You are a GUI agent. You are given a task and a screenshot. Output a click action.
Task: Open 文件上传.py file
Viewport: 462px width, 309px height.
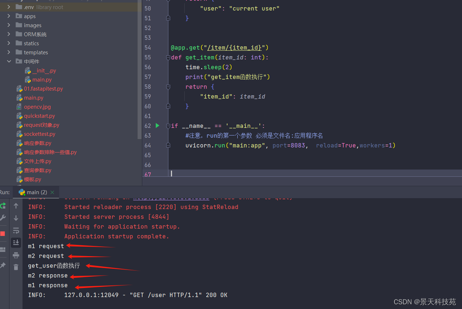click(x=38, y=161)
